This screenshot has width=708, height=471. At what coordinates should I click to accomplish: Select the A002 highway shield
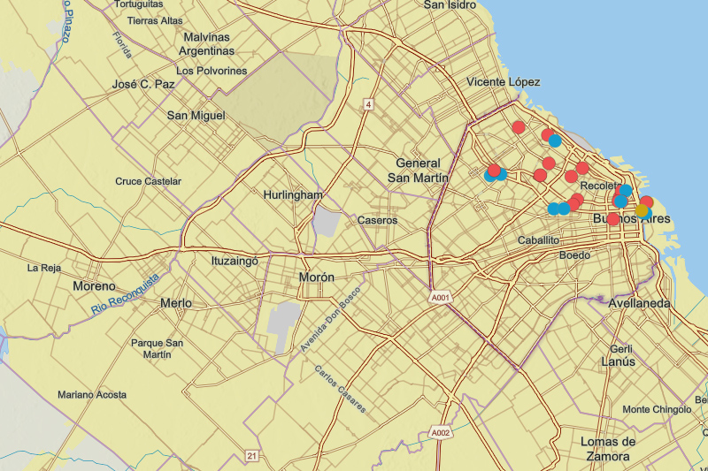click(x=442, y=432)
